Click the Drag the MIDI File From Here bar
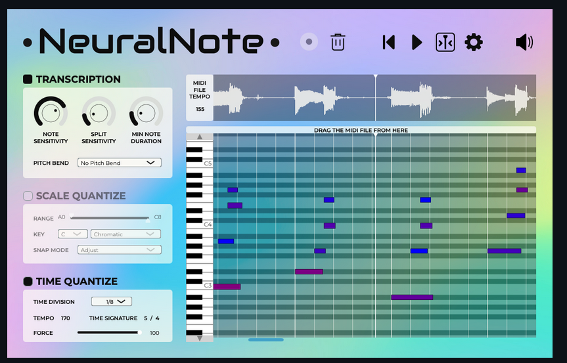 click(x=361, y=130)
